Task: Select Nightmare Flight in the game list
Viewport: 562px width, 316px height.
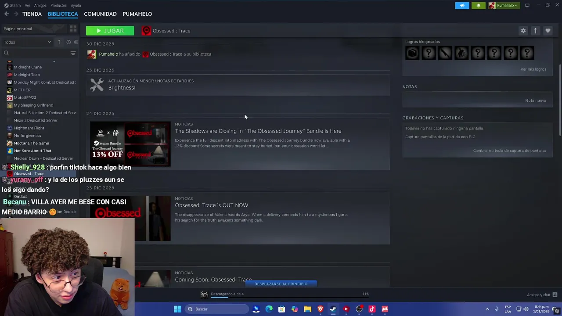Action: pyautogui.click(x=29, y=128)
